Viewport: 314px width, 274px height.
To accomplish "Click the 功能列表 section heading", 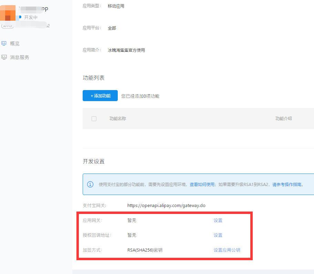I will click(94, 78).
